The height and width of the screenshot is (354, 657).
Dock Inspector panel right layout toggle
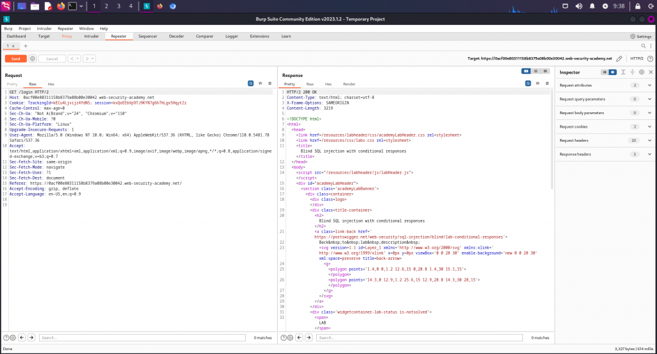[613, 72]
